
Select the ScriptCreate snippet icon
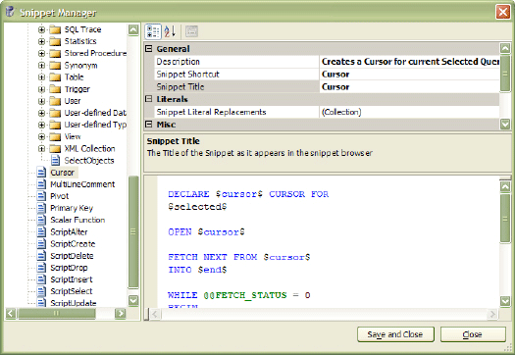(x=41, y=243)
